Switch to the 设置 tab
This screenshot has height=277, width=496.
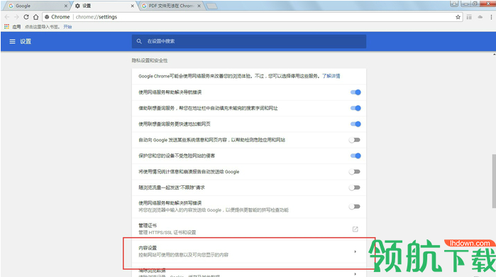[104, 6]
